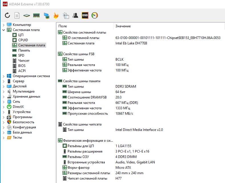Select Безопасность in the tree
This screenshot has height=183, width=225.
point(24,122)
